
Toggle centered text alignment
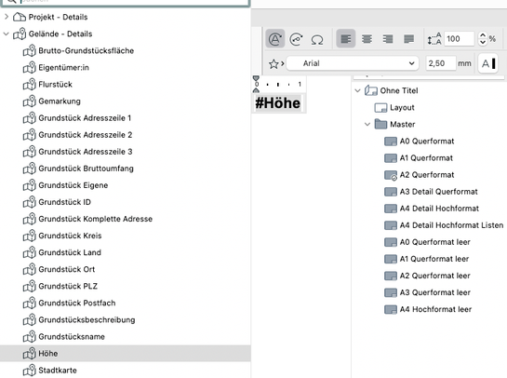coord(367,39)
